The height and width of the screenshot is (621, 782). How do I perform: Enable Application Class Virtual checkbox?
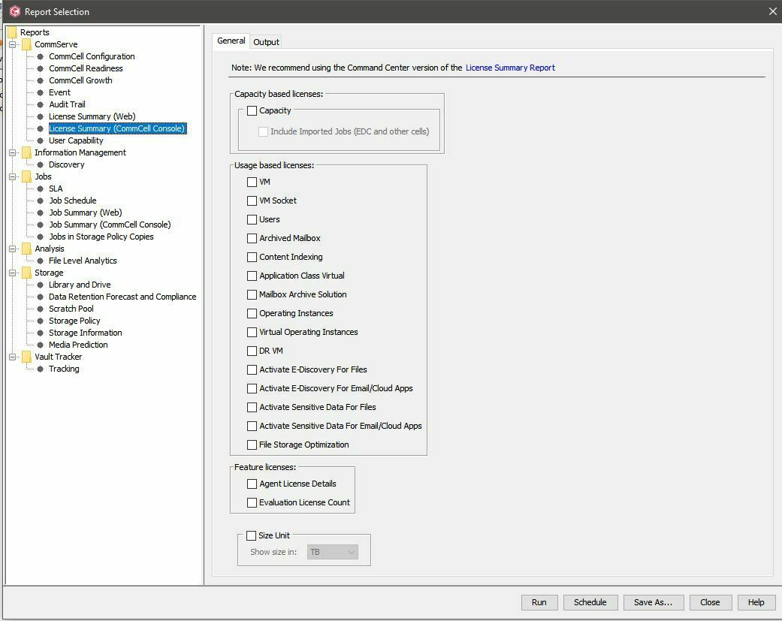coord(252,276)
